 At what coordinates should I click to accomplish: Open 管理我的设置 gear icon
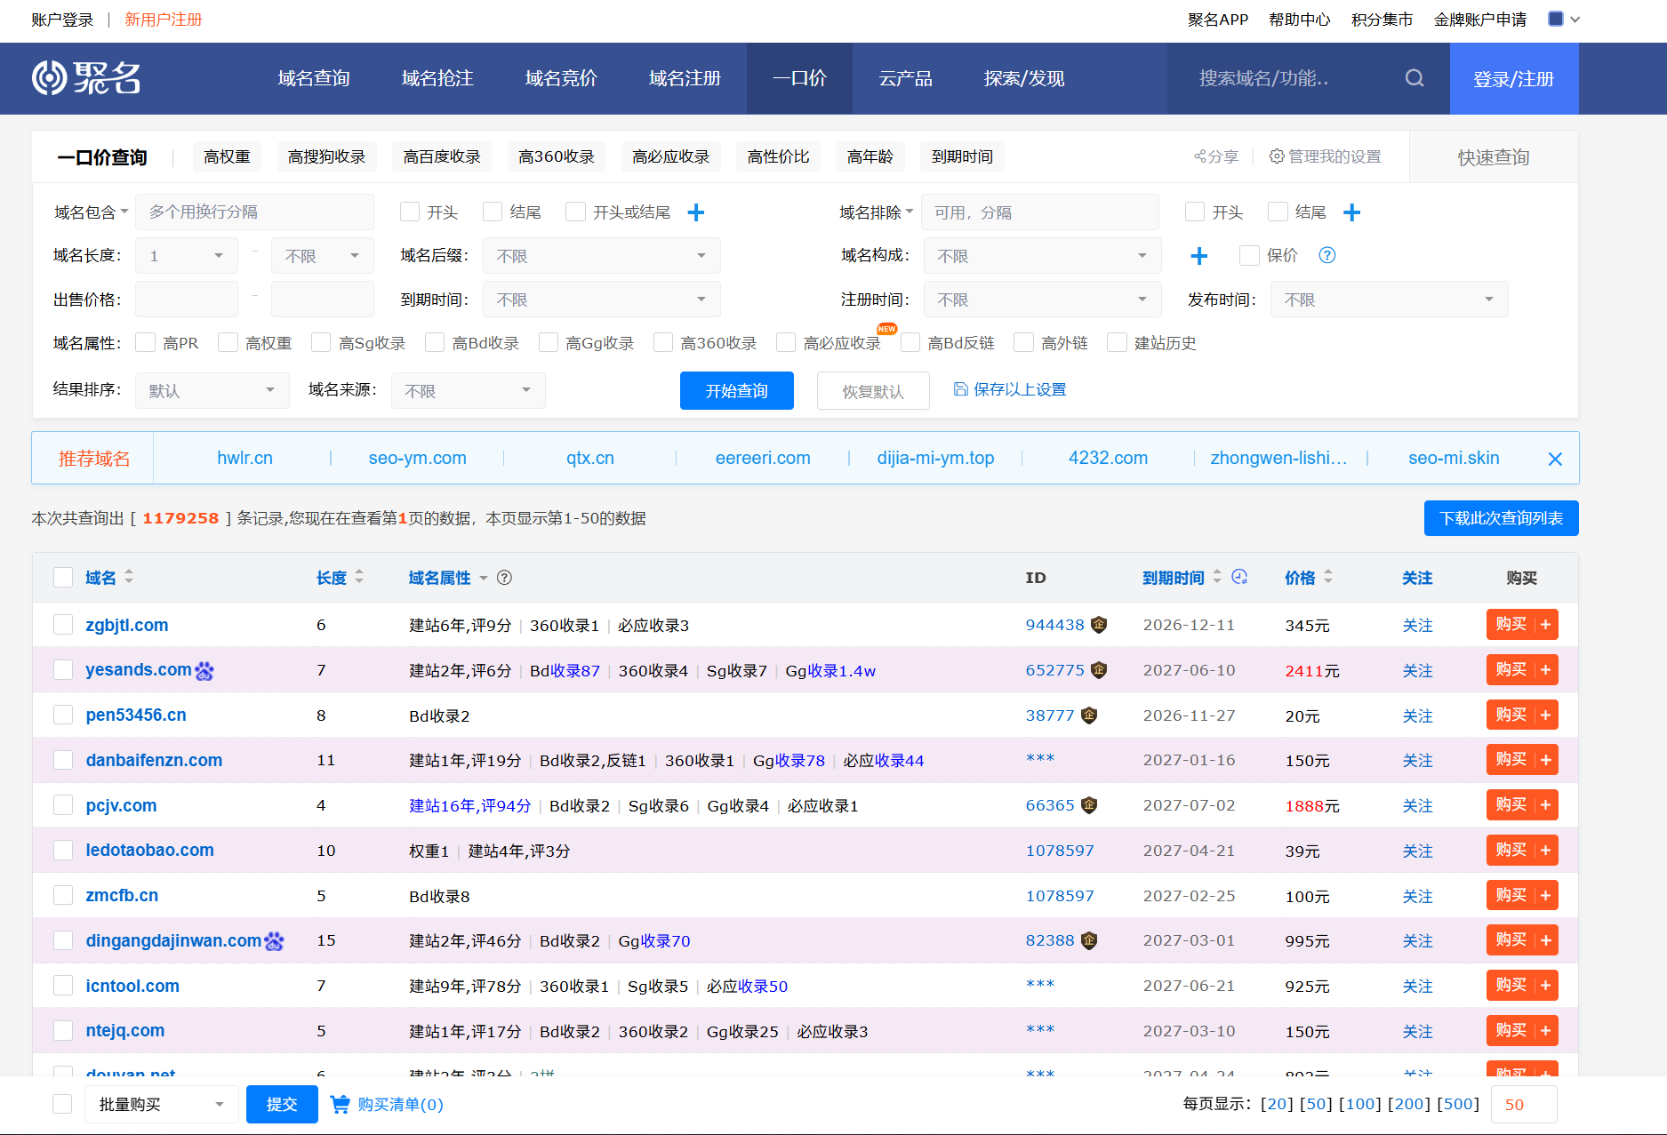tap(1277, 156)
